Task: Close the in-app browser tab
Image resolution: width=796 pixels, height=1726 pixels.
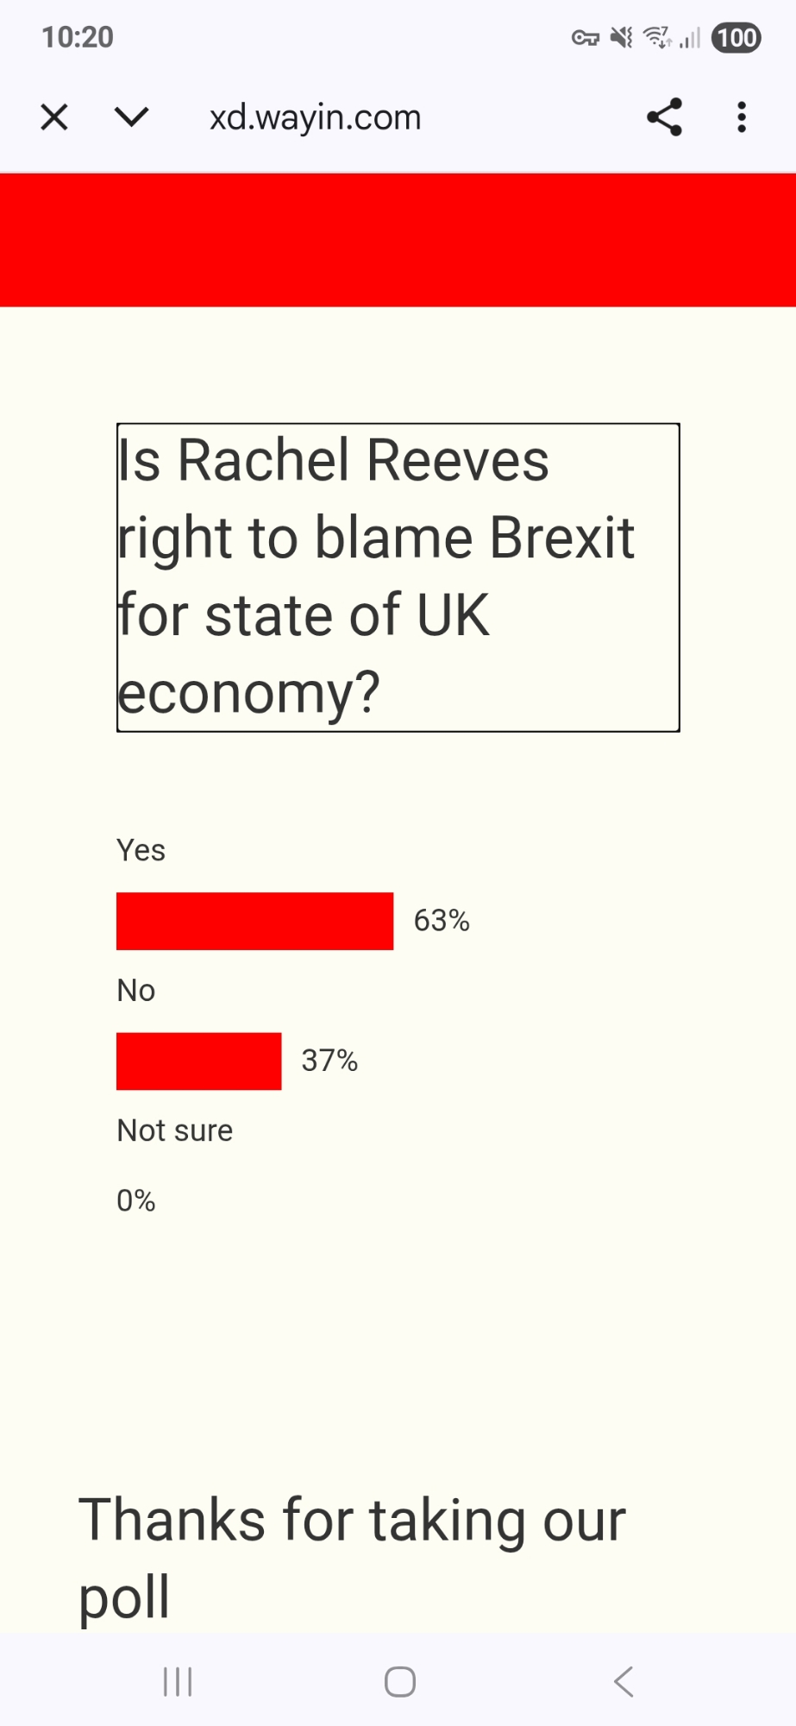Action: (x=54, y=117)
